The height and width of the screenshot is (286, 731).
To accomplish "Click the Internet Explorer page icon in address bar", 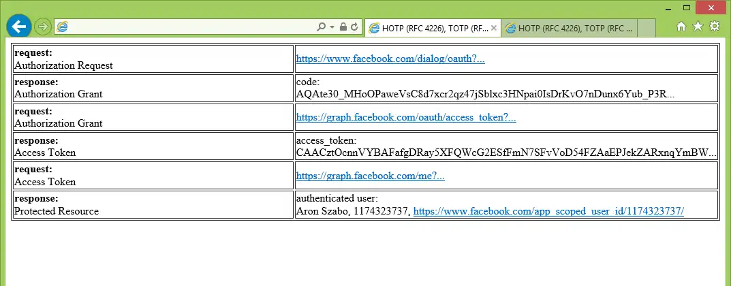I will coord(62,27).
